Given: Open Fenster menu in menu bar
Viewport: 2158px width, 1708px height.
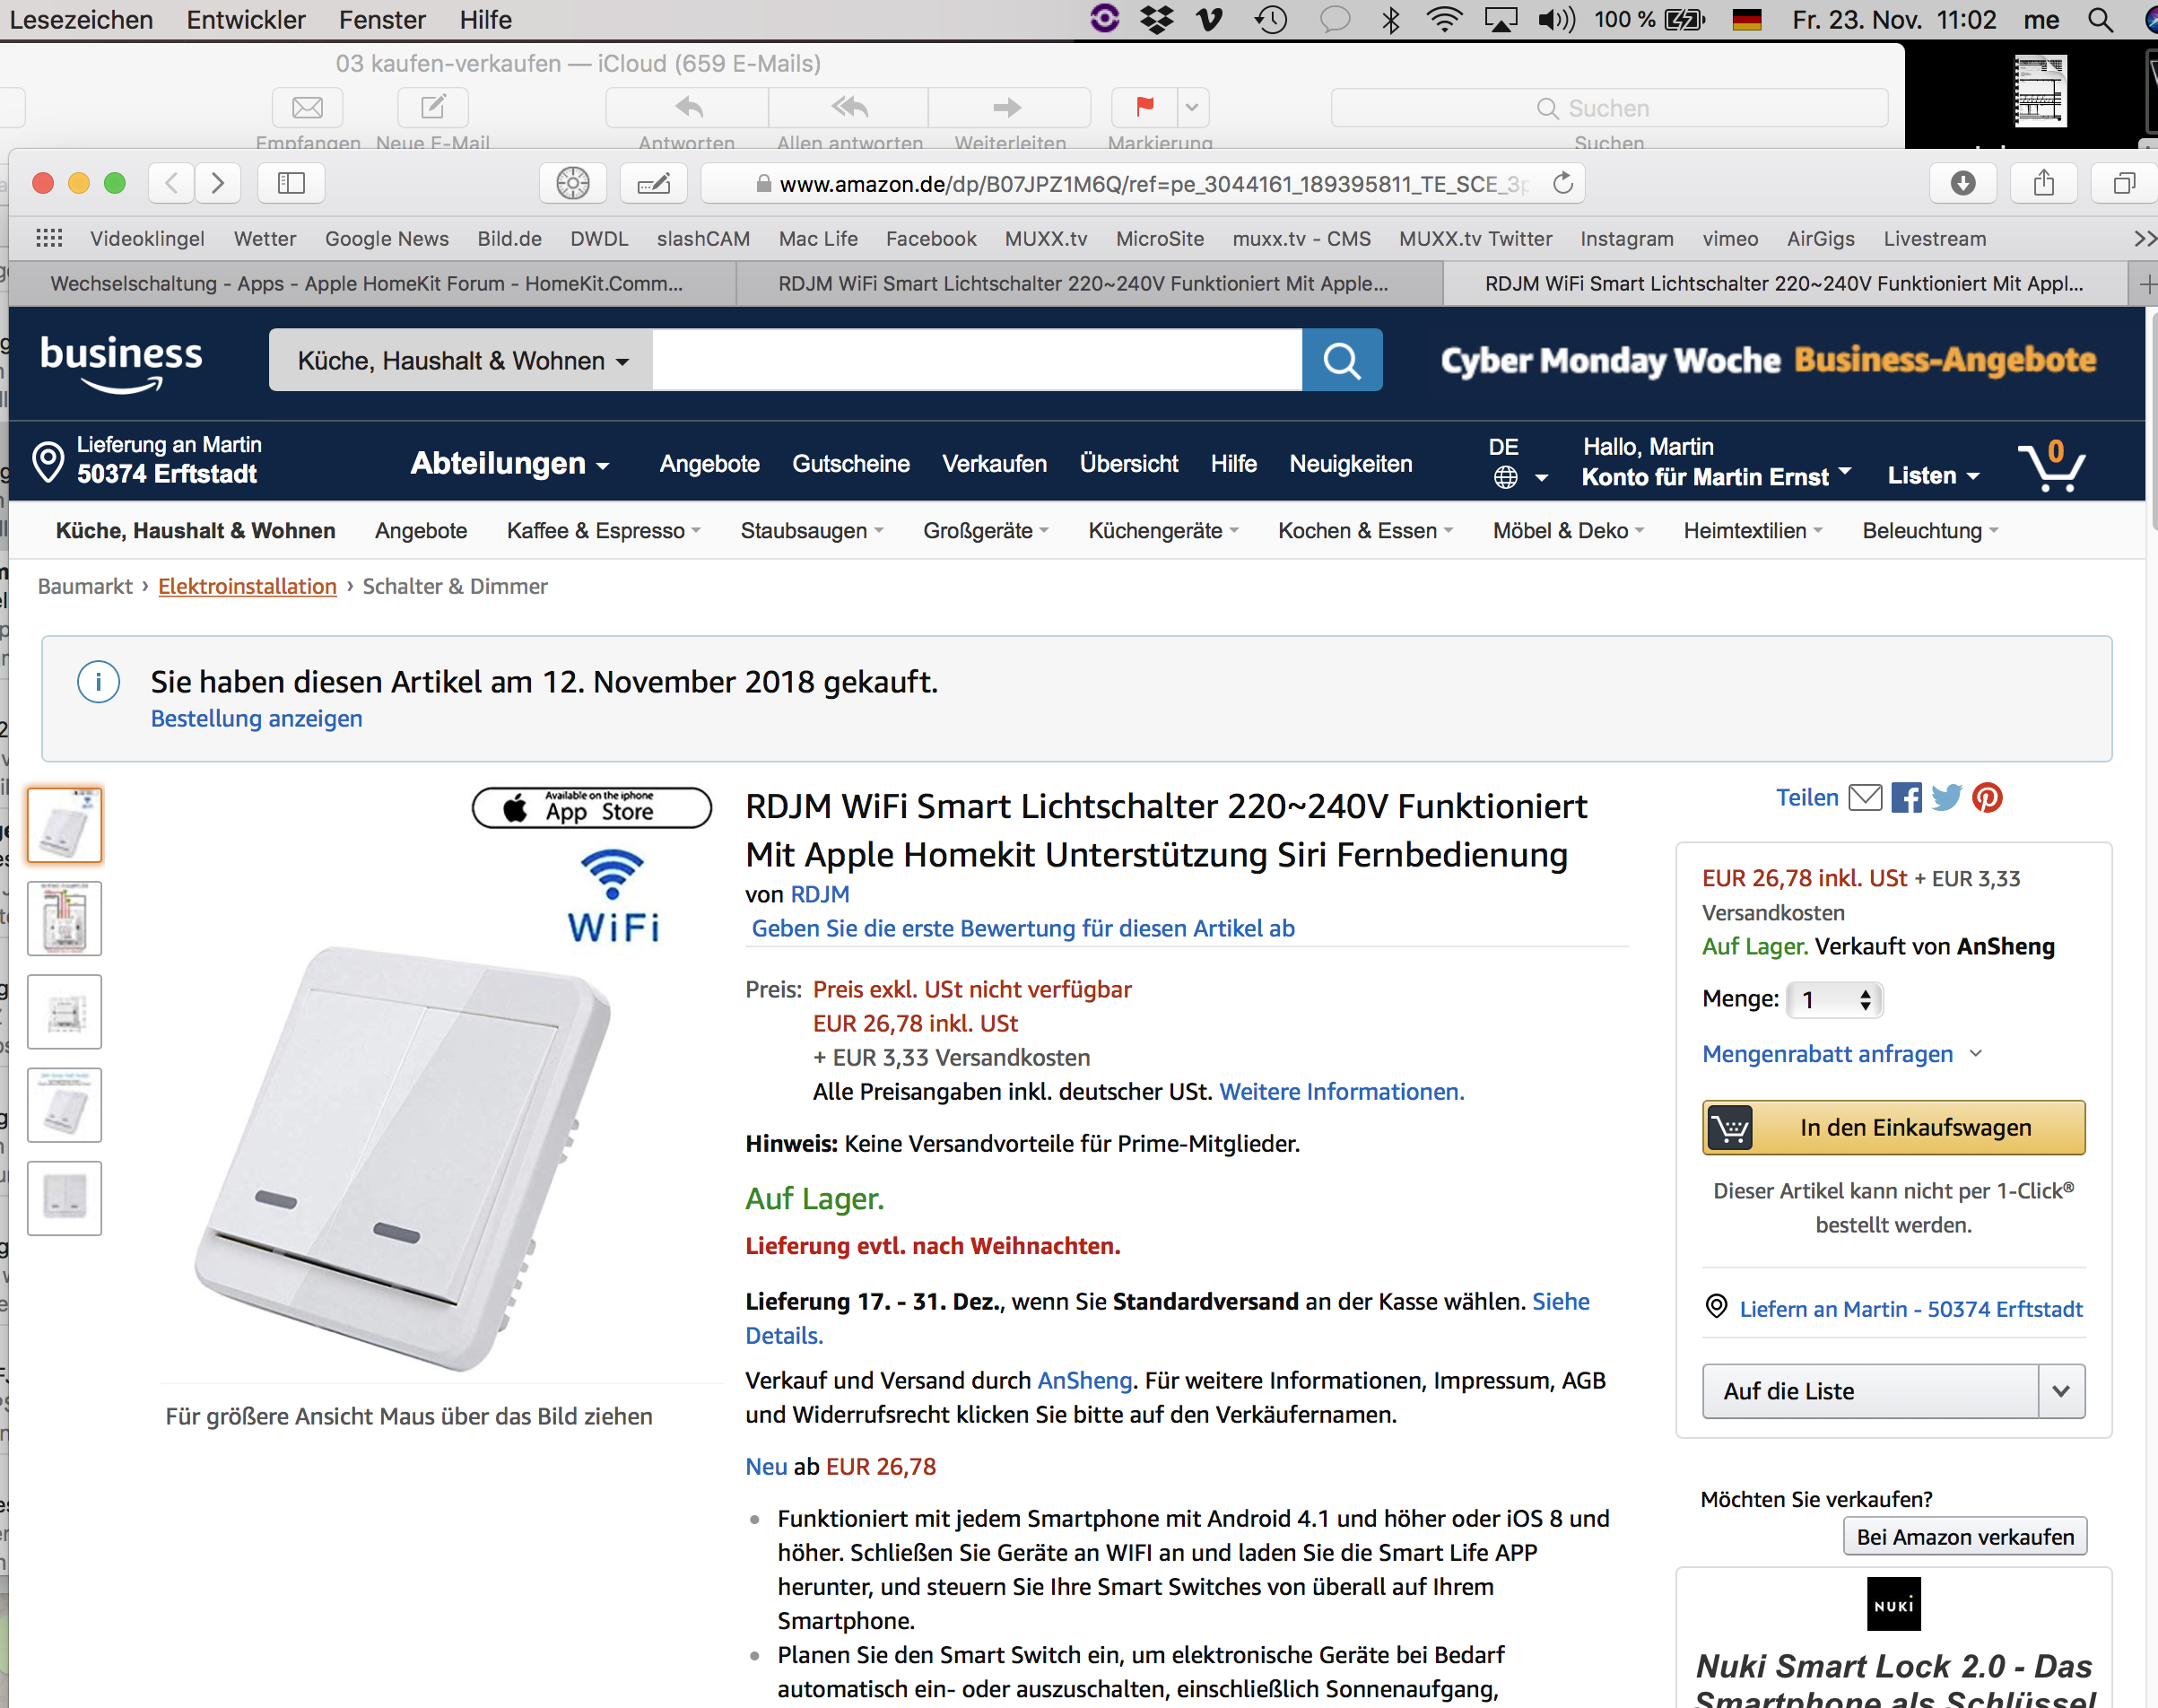Looking at the screenshot, I should pos(382,20).
